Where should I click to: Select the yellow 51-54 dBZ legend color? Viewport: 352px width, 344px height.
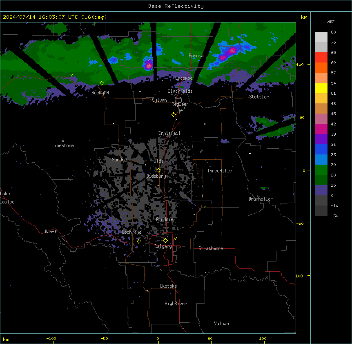[321, 88]
